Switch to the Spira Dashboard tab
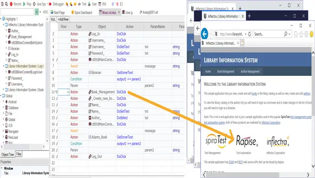The height and width of the screenshot is (178, 315). [x=82, y=13]
